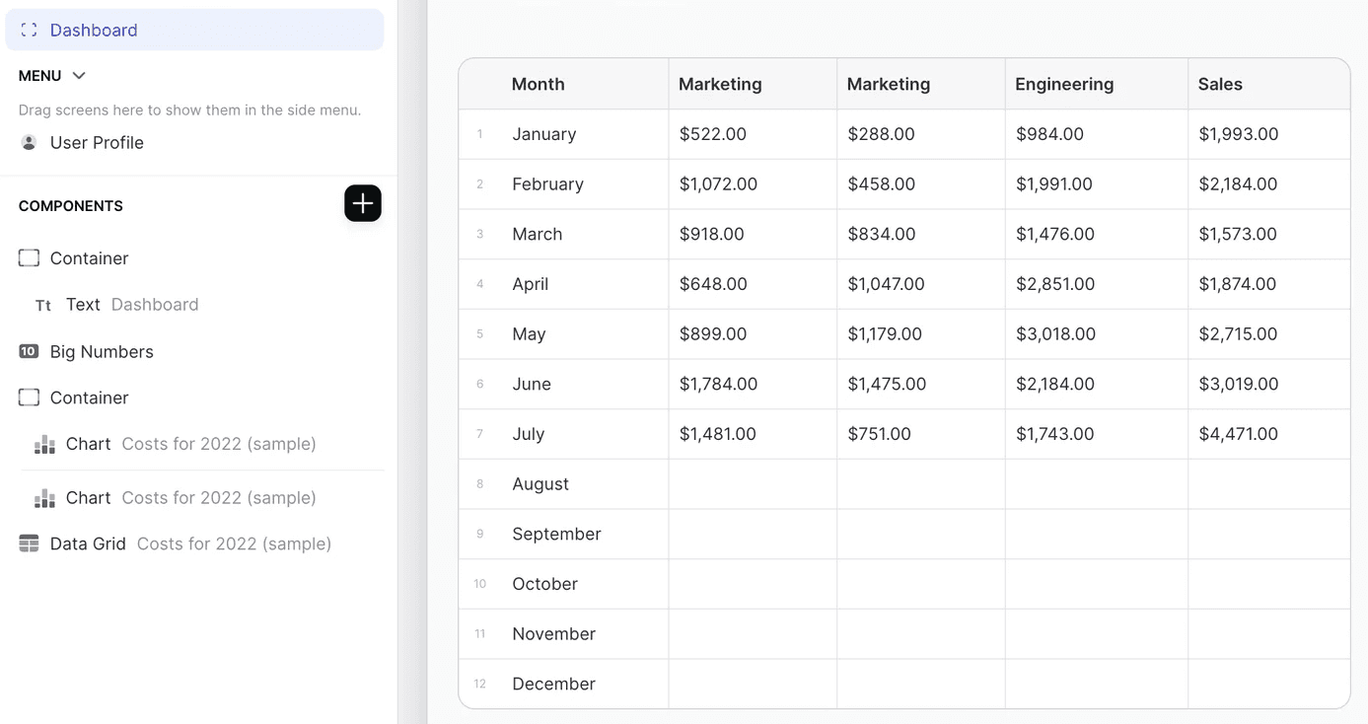Click the first Chart's bar icon
Screen dimensions: 1368x724
coord(44,445)
